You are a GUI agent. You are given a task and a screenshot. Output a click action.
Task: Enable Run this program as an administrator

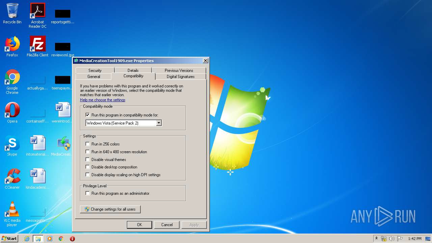pos(88,193)
